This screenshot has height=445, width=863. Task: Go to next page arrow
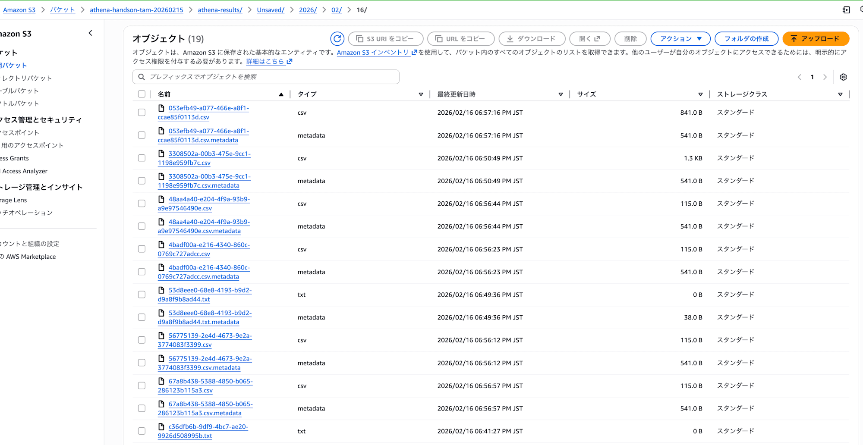click(825, 77)
